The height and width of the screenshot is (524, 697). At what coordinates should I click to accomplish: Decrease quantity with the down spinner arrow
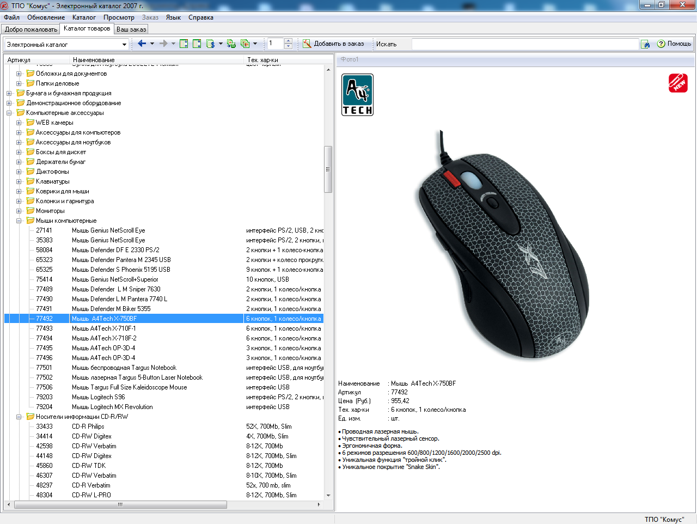pos(289,47)
